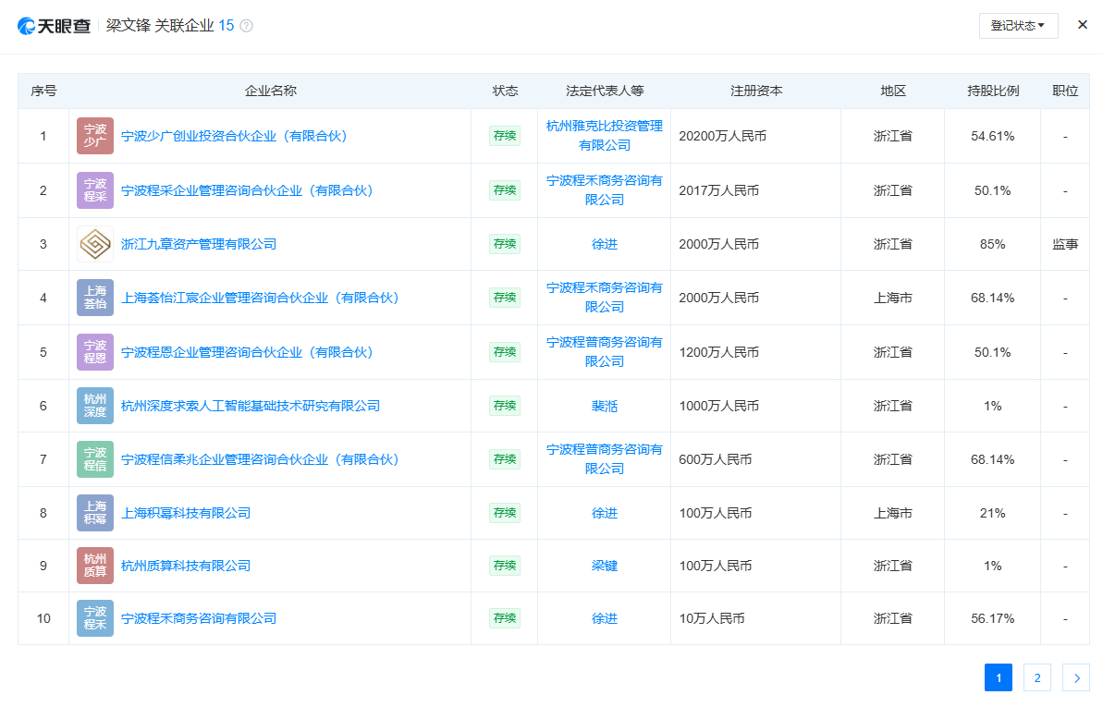Click the 天眼查 logo

pyautogui.click(x=55, y=26)
